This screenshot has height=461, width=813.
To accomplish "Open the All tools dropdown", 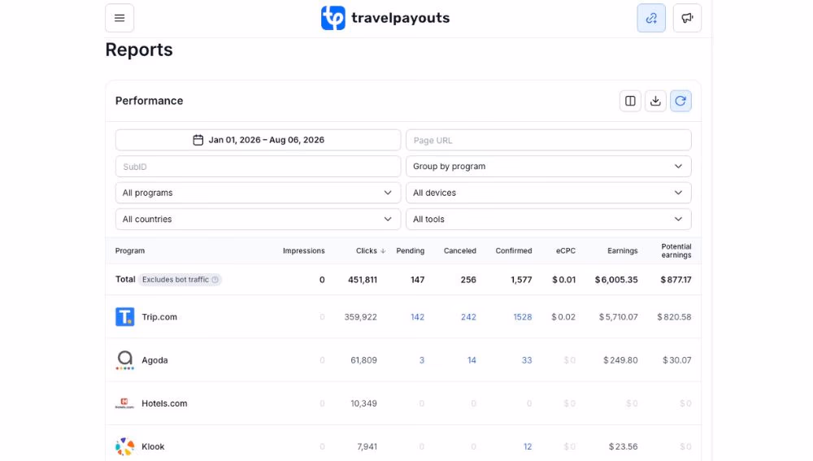I will (x=549, y=220).
